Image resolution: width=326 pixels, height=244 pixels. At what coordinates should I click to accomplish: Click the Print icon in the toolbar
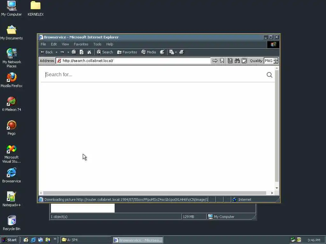pos(181,52)
